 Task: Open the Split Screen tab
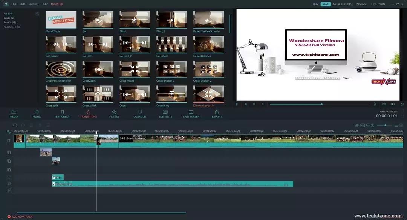point(191,114)
